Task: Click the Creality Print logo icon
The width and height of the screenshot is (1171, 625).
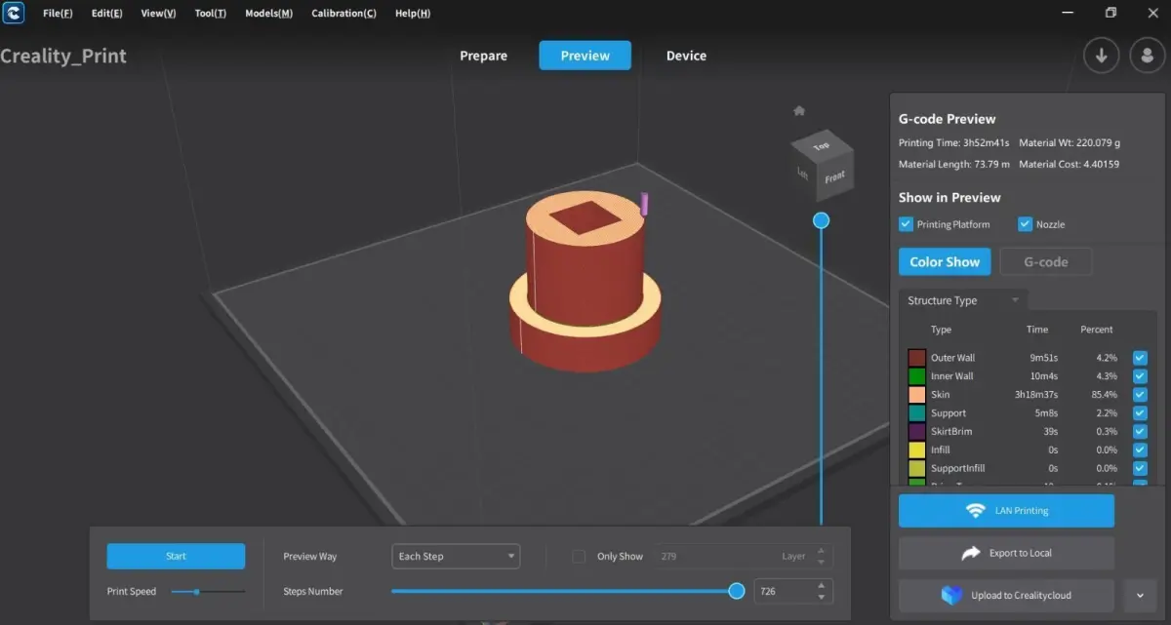Action: click(12, 13)
